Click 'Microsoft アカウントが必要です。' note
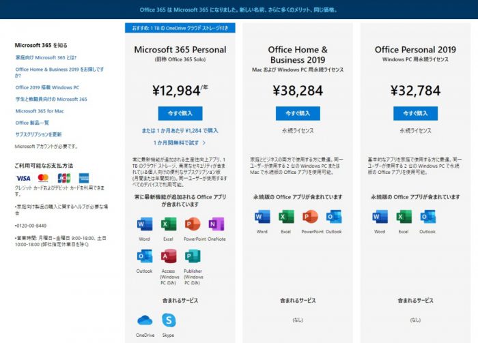This screenshot has width=478, height=343. point(46,147)
